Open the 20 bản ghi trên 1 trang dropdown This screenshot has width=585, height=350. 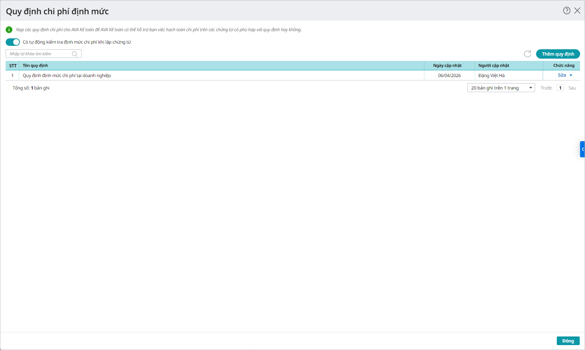click(501, 88)
